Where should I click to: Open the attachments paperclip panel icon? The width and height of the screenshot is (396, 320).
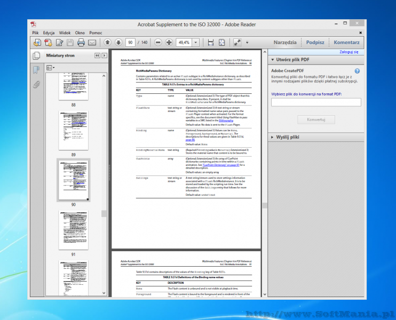[x=36, y=85]
